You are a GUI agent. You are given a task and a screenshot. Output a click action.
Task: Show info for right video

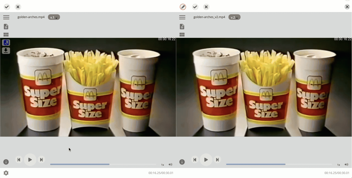[182, 162]
